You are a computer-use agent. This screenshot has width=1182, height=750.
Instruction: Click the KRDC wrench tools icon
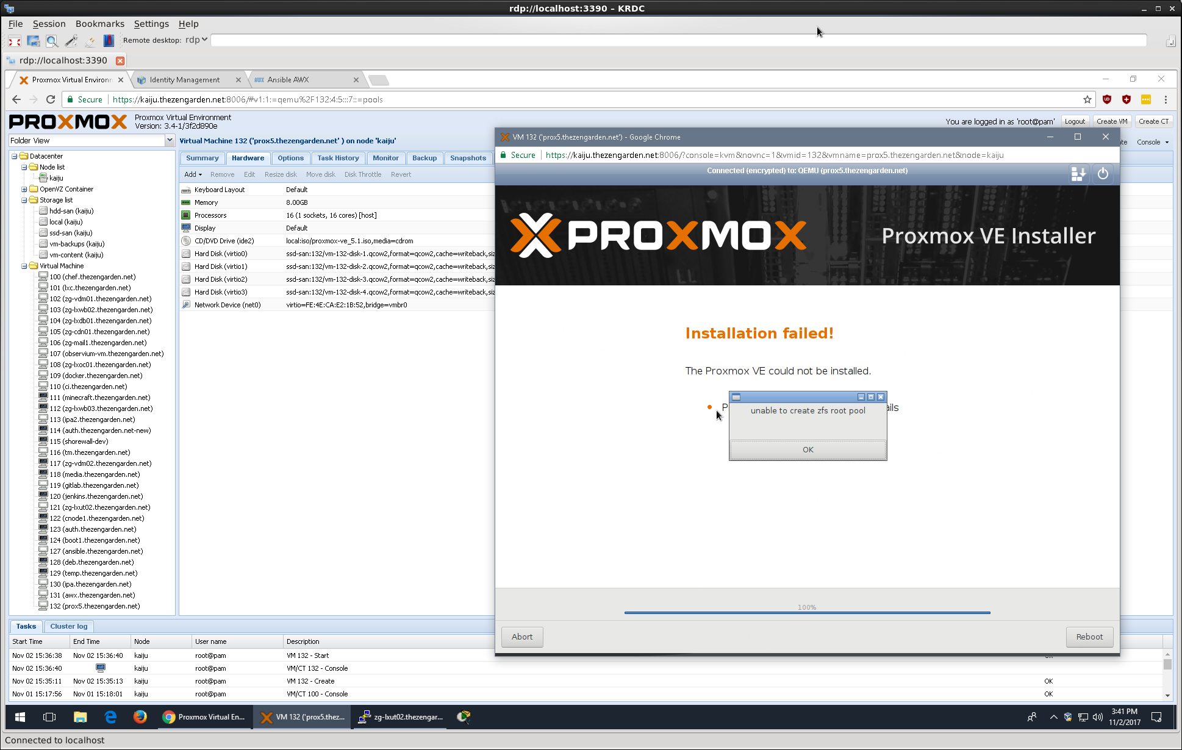click(x=71, y=41)
